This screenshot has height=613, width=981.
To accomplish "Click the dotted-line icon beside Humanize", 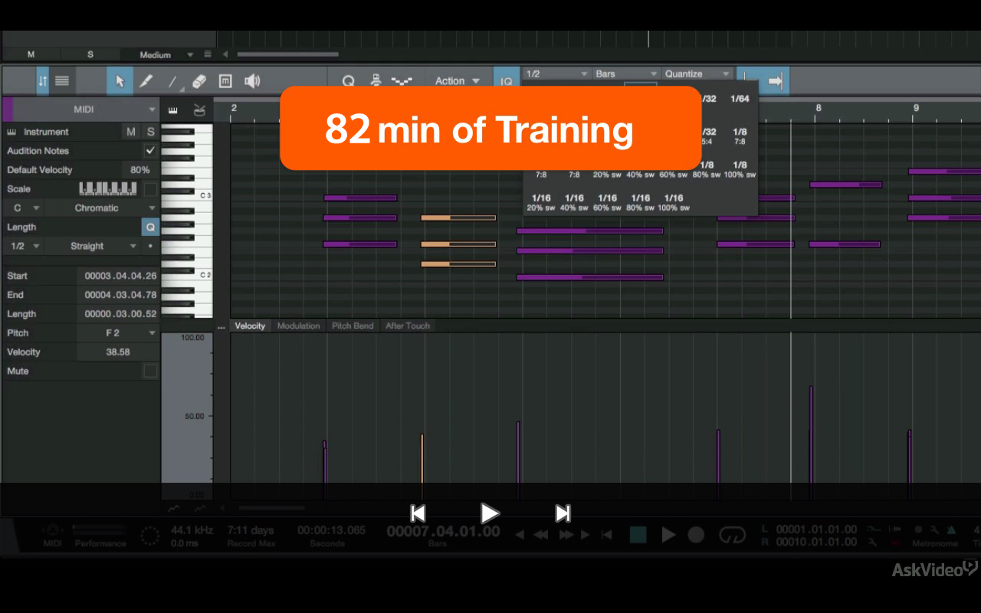I will (x=400, y=80).
